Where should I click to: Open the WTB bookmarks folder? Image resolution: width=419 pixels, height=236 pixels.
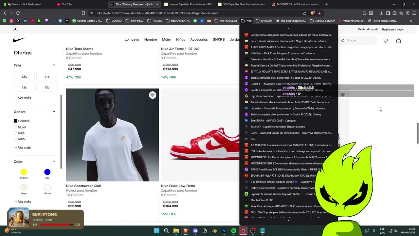pyautogui.click(x=246, y=21)
